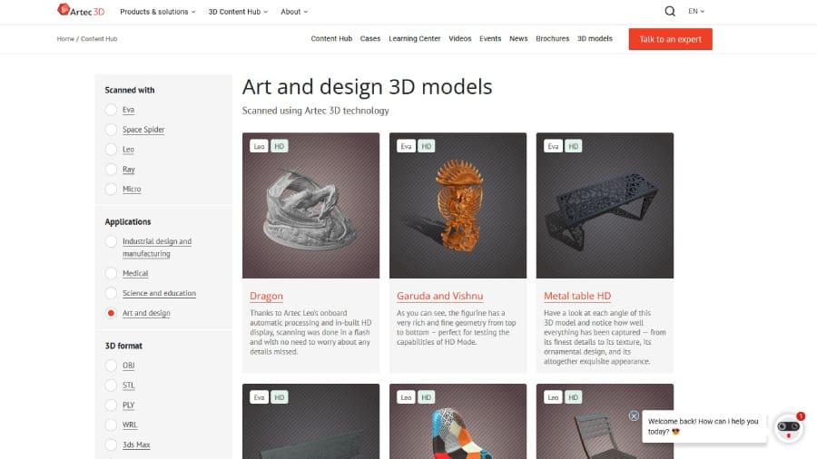Follow the Home breadcrumb link
Viewport: 817px width, 459px height.
pos(65,39)
